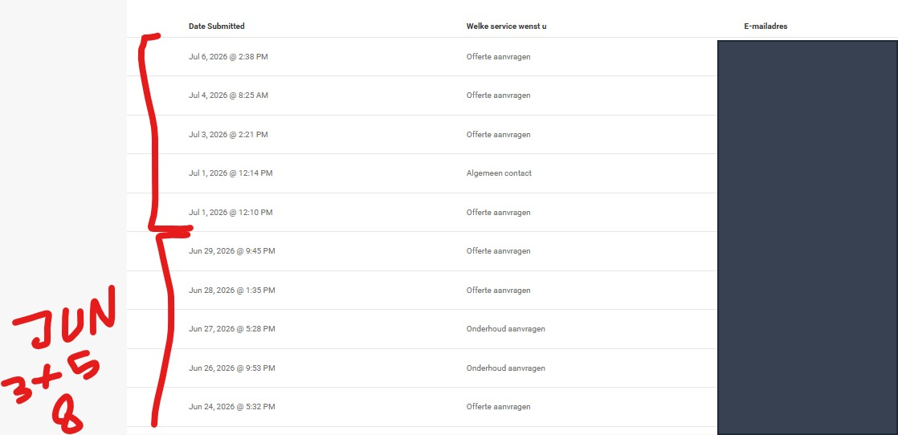Open the Jul 1, 2026 12:14 PM entry
The height and width of the screenshot is (435, 898).
(231, 173)
